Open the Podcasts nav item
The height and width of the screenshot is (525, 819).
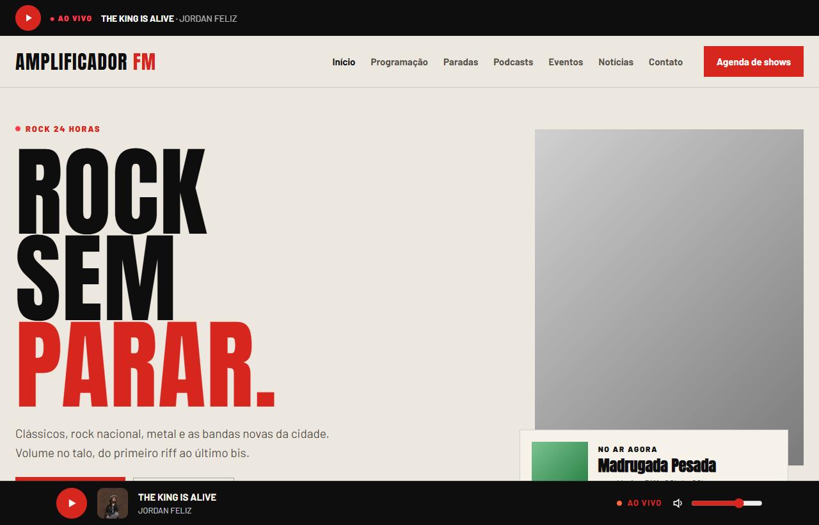tap(513, 62)
